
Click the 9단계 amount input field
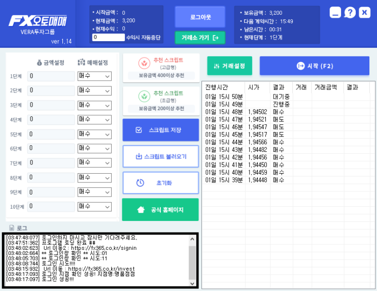(51, 192)
